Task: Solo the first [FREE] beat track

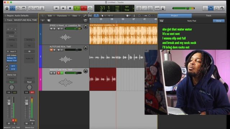Action: pyautogui.click(x=54, y=29)
